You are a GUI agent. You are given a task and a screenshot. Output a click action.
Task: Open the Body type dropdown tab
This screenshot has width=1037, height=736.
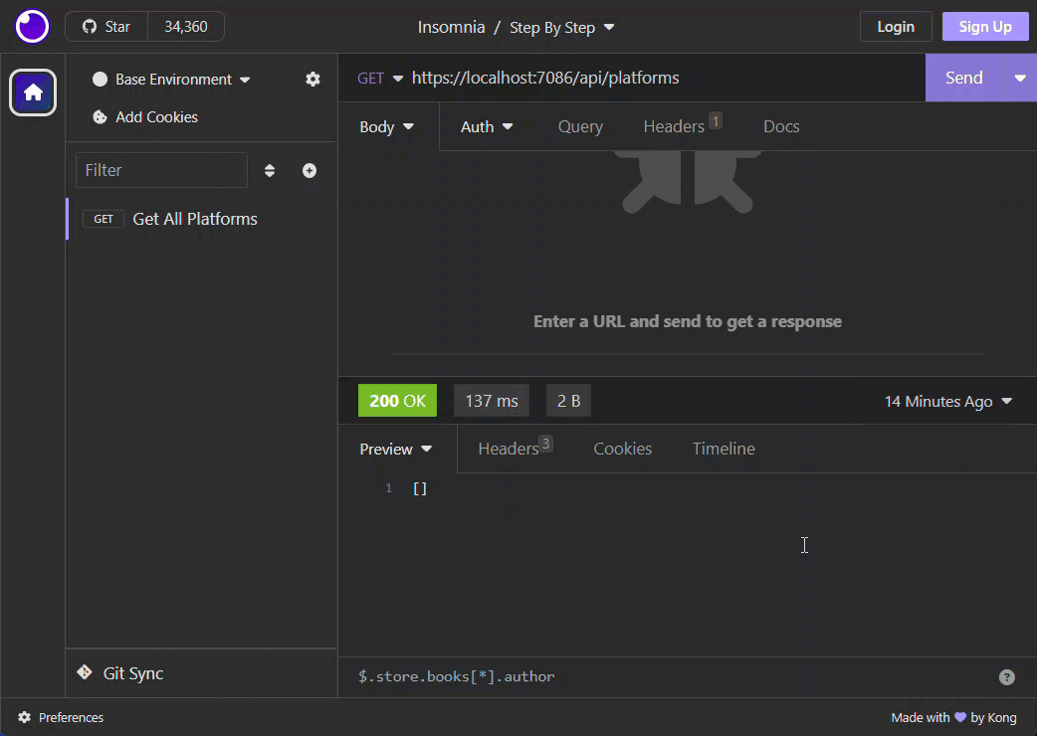point(387,127)
